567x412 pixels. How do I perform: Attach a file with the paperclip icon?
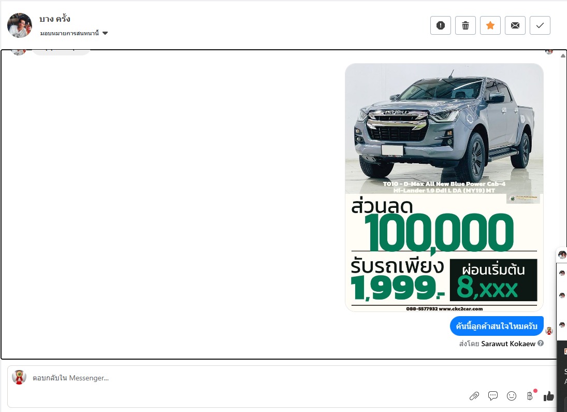coord(474,396)
